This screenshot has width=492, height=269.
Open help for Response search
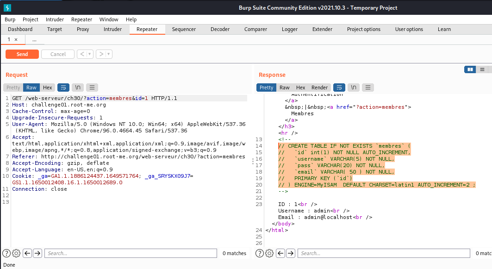260,253
